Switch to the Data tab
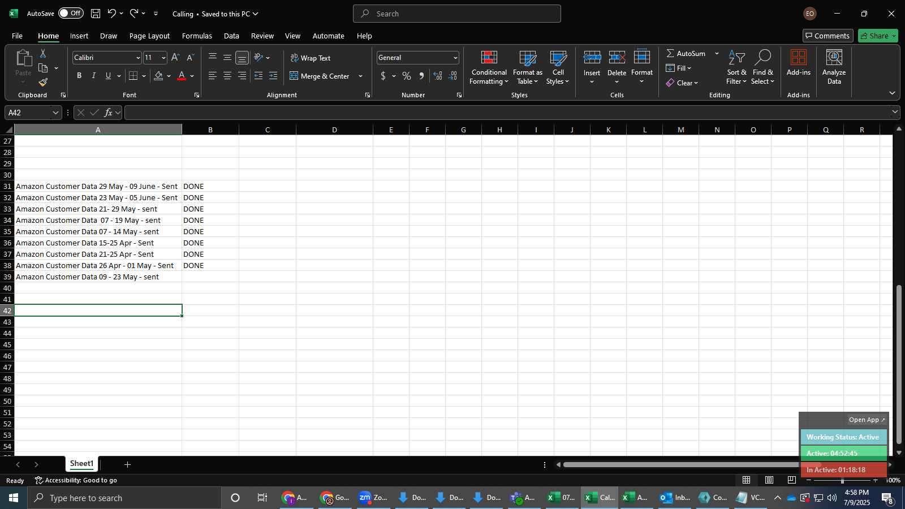Screen dimensions: 905x509 pos(231,36)
